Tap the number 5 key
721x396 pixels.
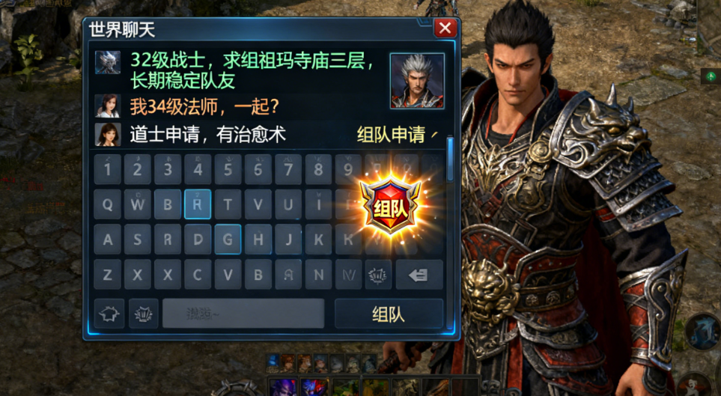[x=228, y=169]
